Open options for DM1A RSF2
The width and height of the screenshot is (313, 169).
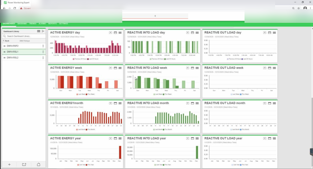pos(43,46)
